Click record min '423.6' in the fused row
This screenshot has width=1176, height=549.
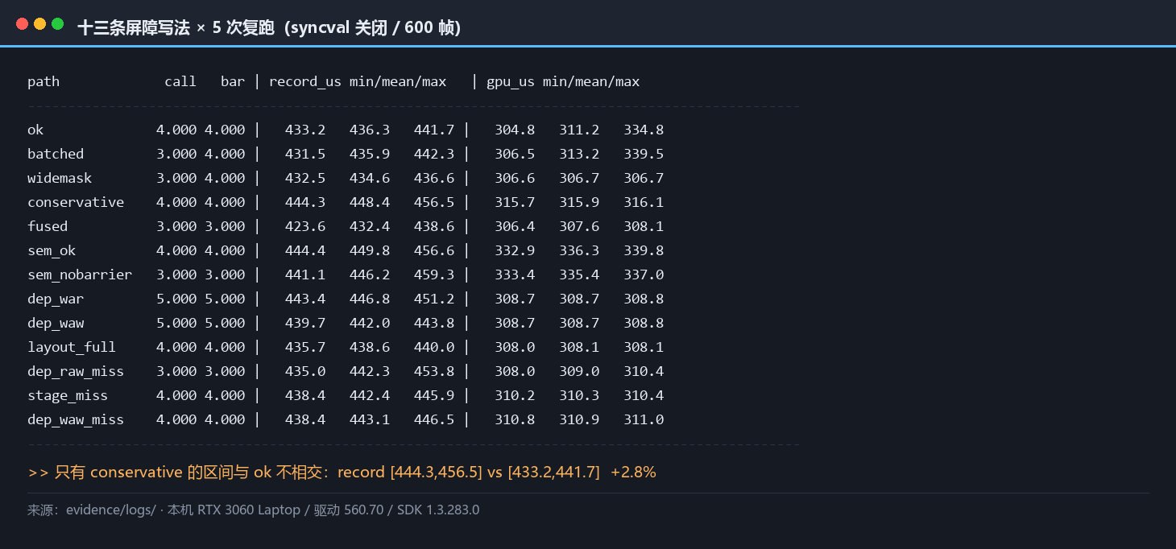pos(305,226)
